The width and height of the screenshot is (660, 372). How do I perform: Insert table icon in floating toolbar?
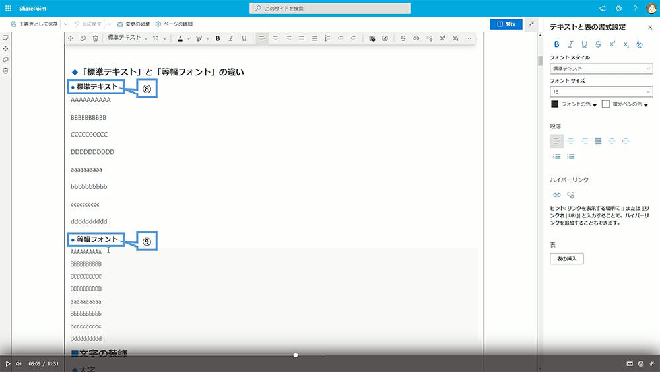372,38
